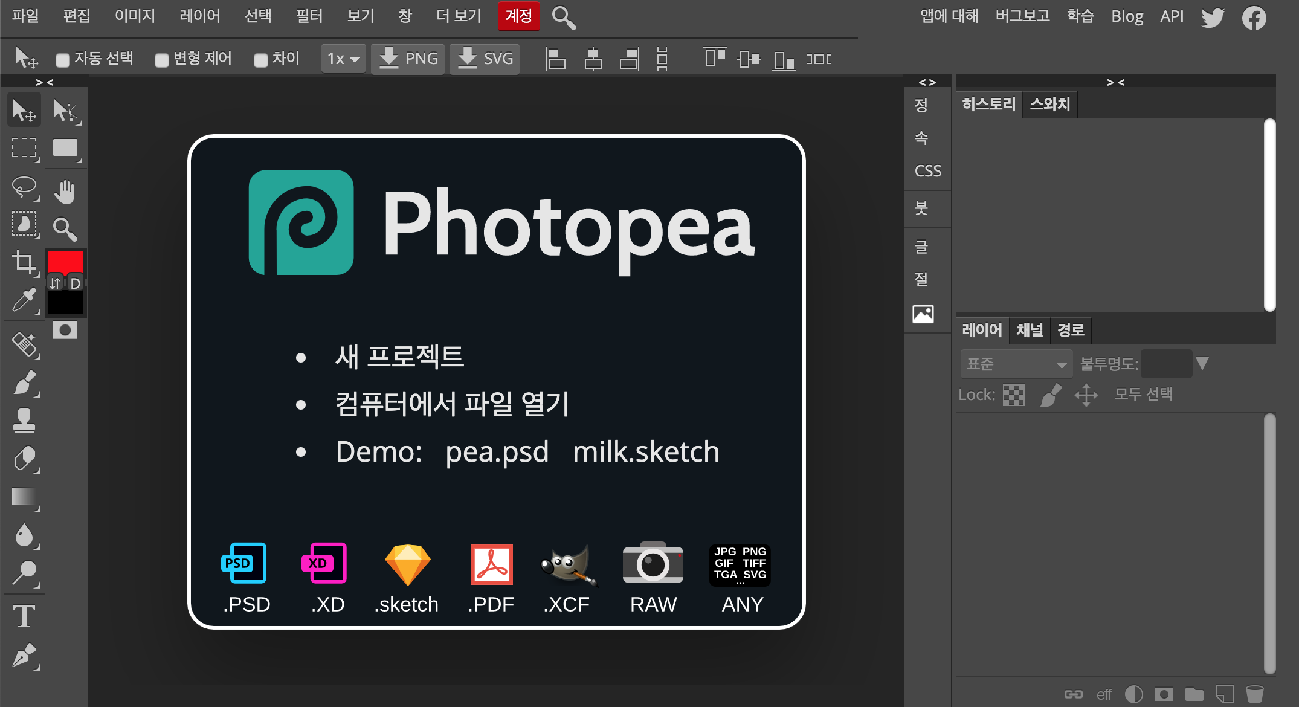Select the Eyedropper tool
This screenshot has height=707, width=1299.
(24, 300)
